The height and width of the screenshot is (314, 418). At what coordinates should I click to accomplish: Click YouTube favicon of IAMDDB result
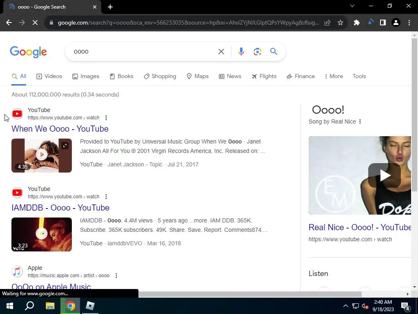(x=17, y=193)
